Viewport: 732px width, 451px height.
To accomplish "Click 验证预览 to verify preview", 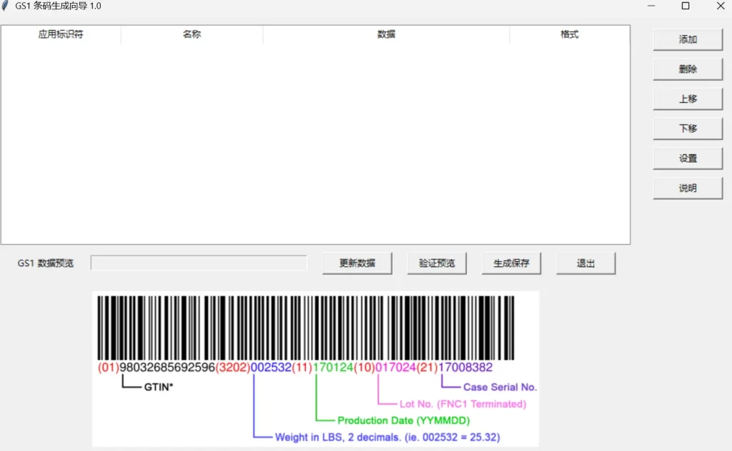I will click(x=437, y=263).
